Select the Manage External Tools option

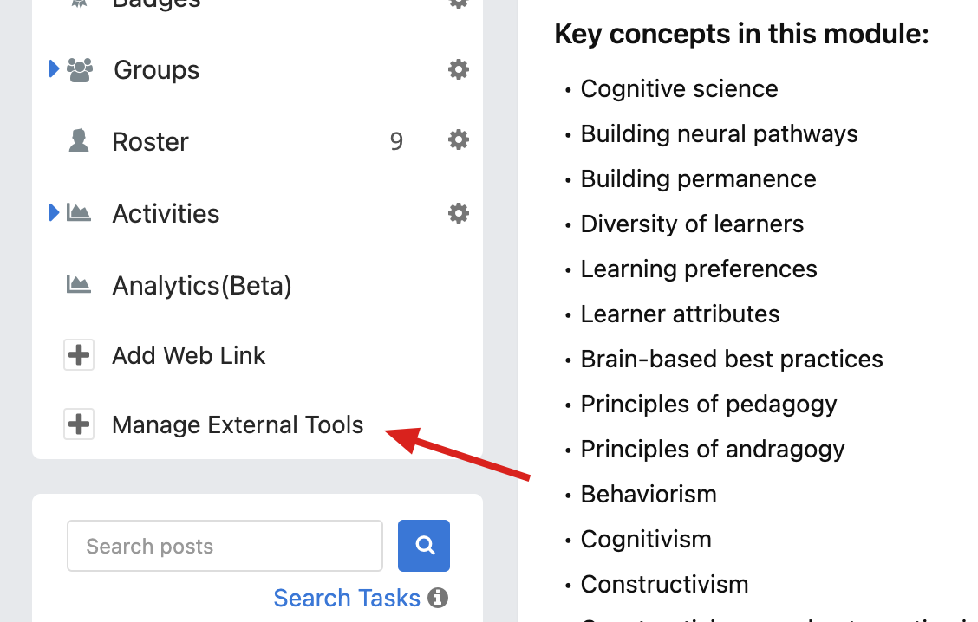click(x=238, y=425)
